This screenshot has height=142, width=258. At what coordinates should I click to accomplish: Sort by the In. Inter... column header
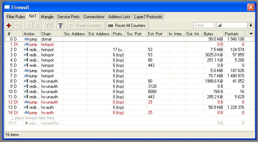(177, 34)
